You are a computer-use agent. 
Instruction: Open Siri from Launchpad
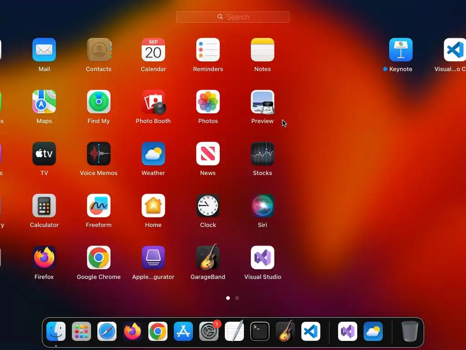pyautogui.click(x=263, y=206)
